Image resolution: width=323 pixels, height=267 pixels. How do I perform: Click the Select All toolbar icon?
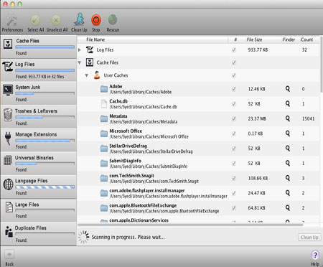pyautogui.click(x=35, y=20)
